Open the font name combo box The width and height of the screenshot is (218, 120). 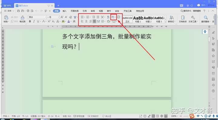37,17
